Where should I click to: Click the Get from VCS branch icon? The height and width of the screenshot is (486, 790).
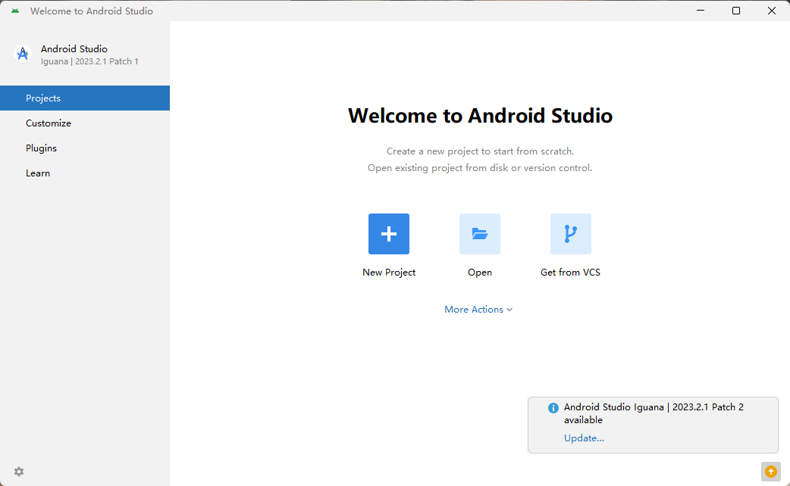(x=570, y=234)
